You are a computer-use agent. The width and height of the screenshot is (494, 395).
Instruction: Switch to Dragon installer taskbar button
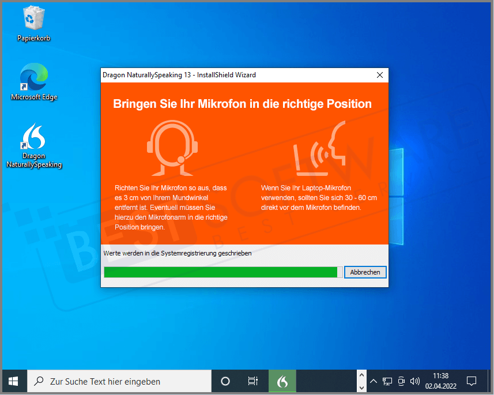click(x=282, y=381)
